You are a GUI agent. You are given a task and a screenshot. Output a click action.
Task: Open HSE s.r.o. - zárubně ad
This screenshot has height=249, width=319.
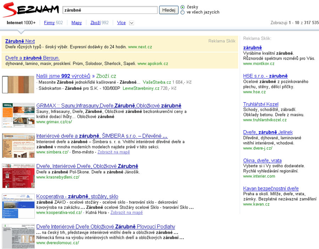click(x=265, y=76)
